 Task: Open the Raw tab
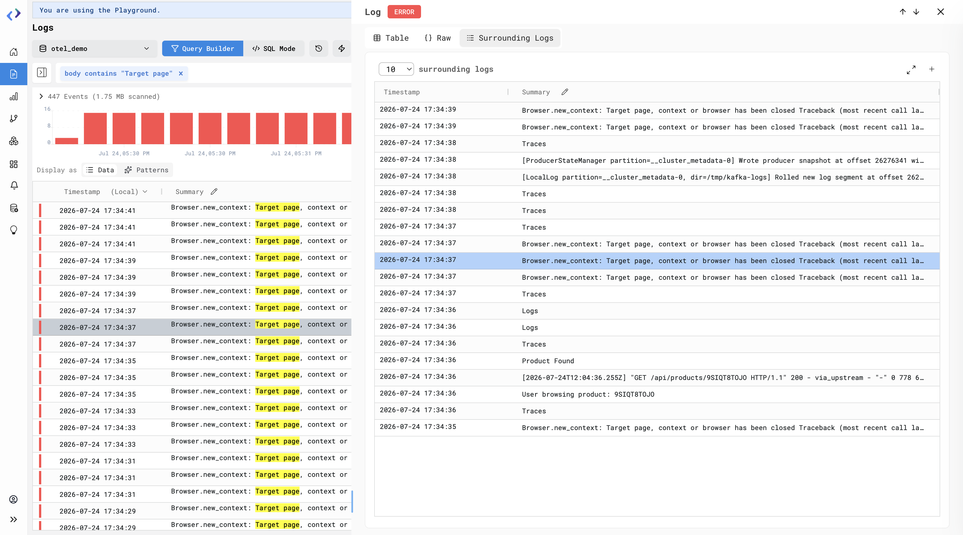click(438, 38)
